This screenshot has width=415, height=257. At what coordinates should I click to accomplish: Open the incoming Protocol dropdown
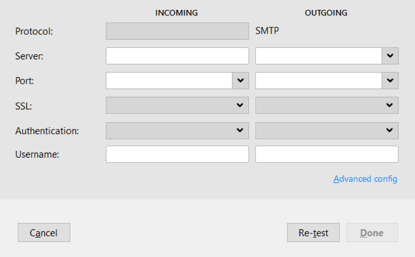[x=177, y=31]
